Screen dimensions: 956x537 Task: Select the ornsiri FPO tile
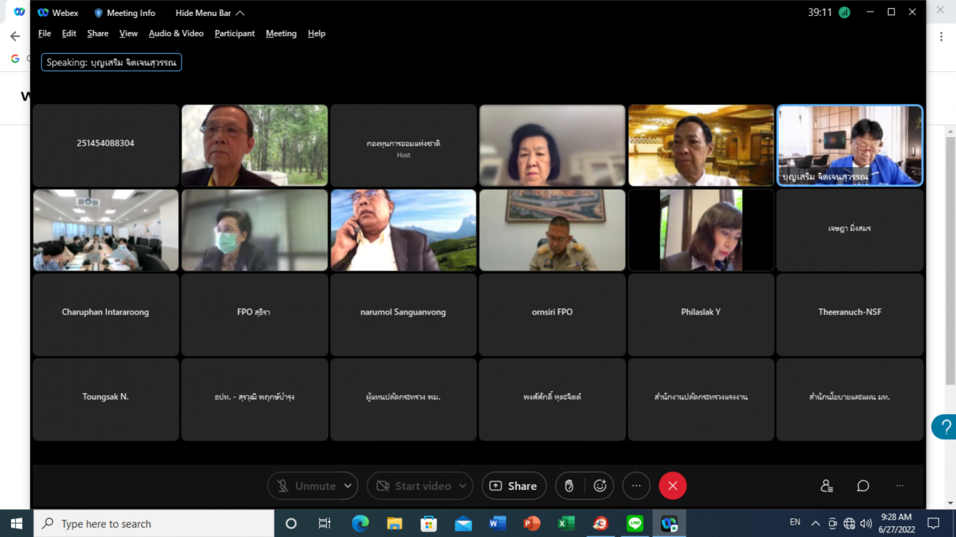tap(552, 315)
